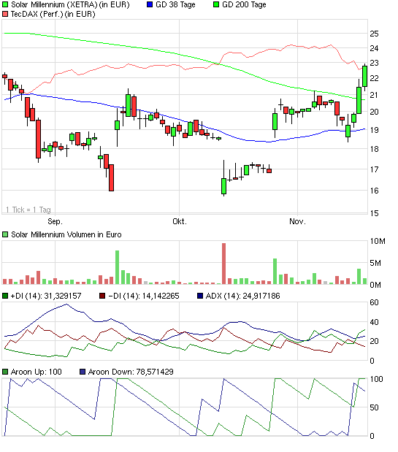This screenshot has width=398, height=452.
Task: Click the last tall green candlestick near 23
Action: [x=364, y=77]
